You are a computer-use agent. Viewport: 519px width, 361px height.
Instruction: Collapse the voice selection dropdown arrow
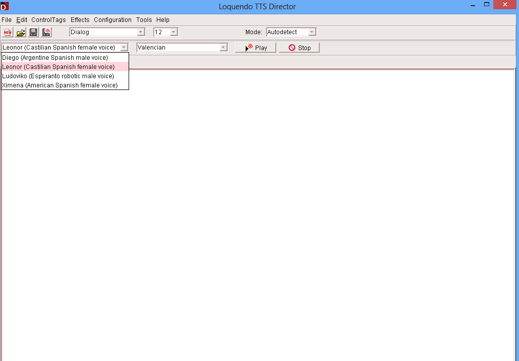click(x=124, y=47)
